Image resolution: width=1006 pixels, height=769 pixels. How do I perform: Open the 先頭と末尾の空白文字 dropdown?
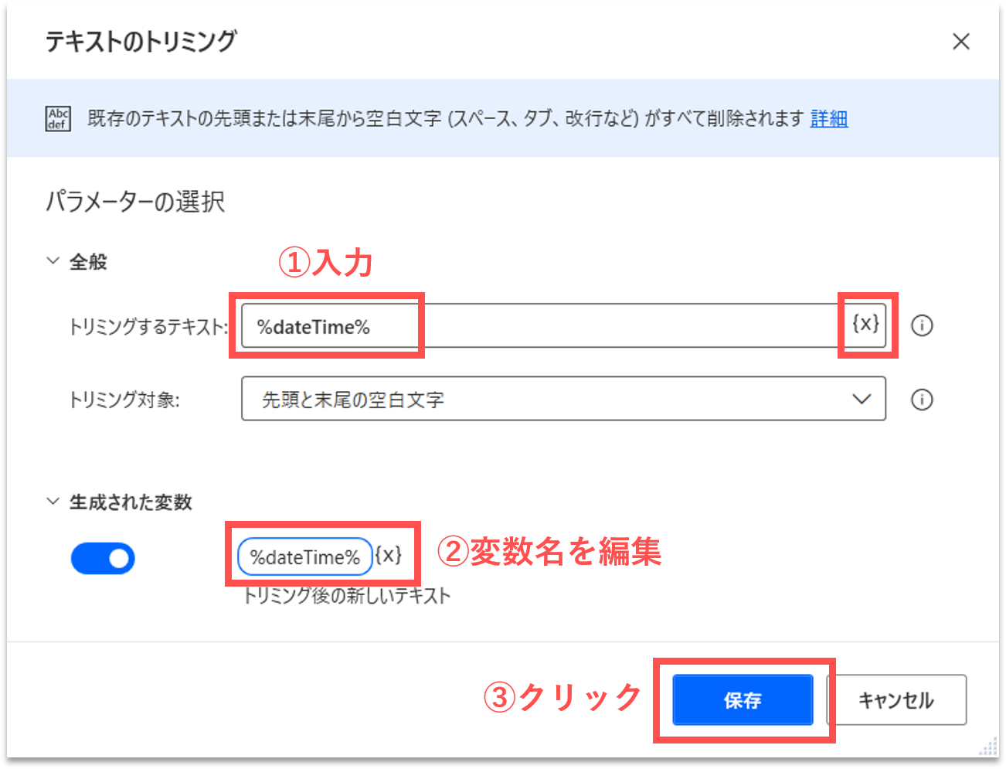[563, 399]
